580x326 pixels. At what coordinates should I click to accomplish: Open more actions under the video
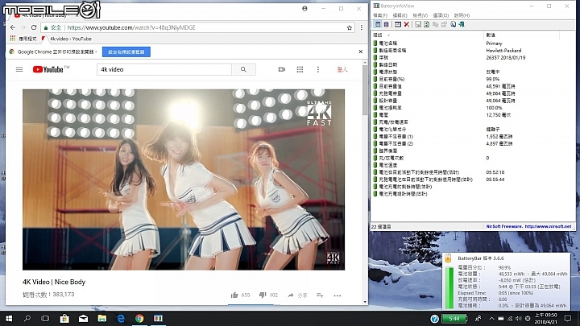coord(338,295)
